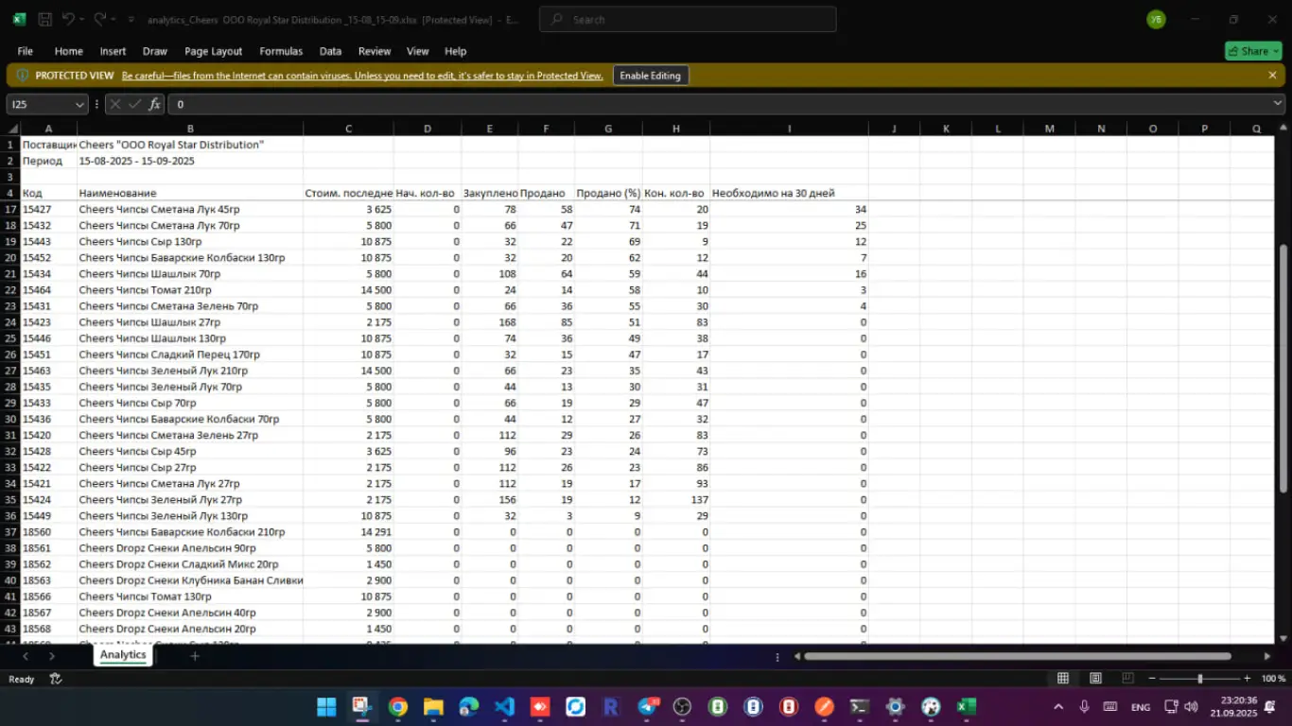Open Visual Studio Code from taskbar
Screen dimensions: 1292x726
coord(504,707)
